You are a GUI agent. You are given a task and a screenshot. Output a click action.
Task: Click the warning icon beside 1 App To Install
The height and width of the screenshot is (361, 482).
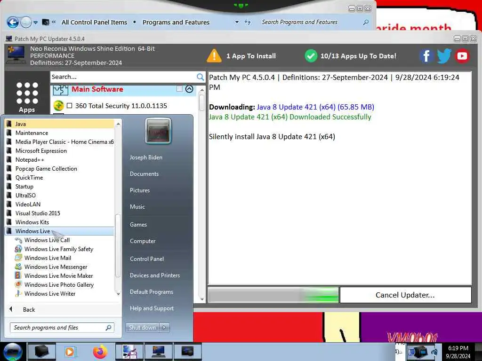[x=214, y=56]
